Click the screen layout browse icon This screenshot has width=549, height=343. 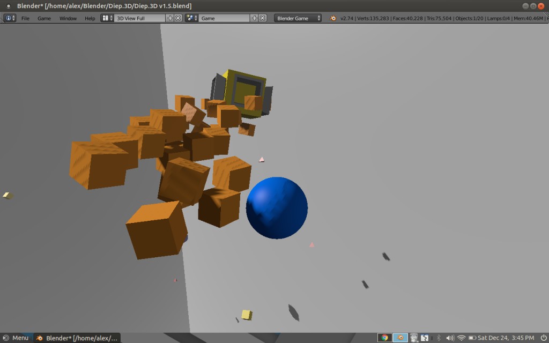pos(105,18)
